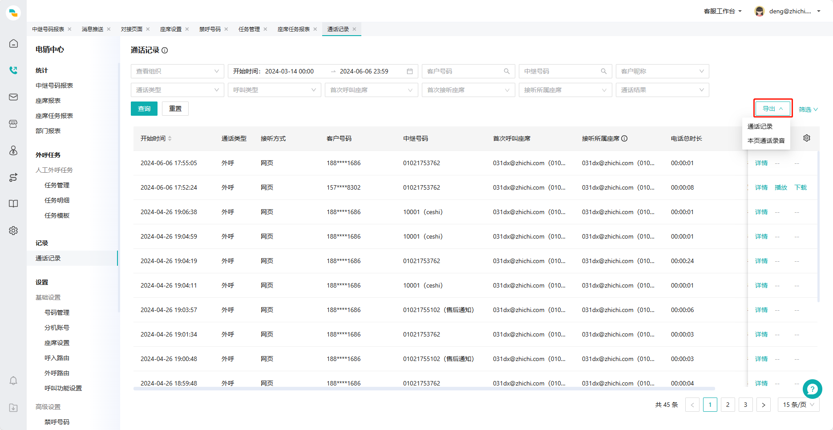This screenshot has height=430, width=833.
Task: Open 呼入路由 in sidebar
Action: (57, 358)
